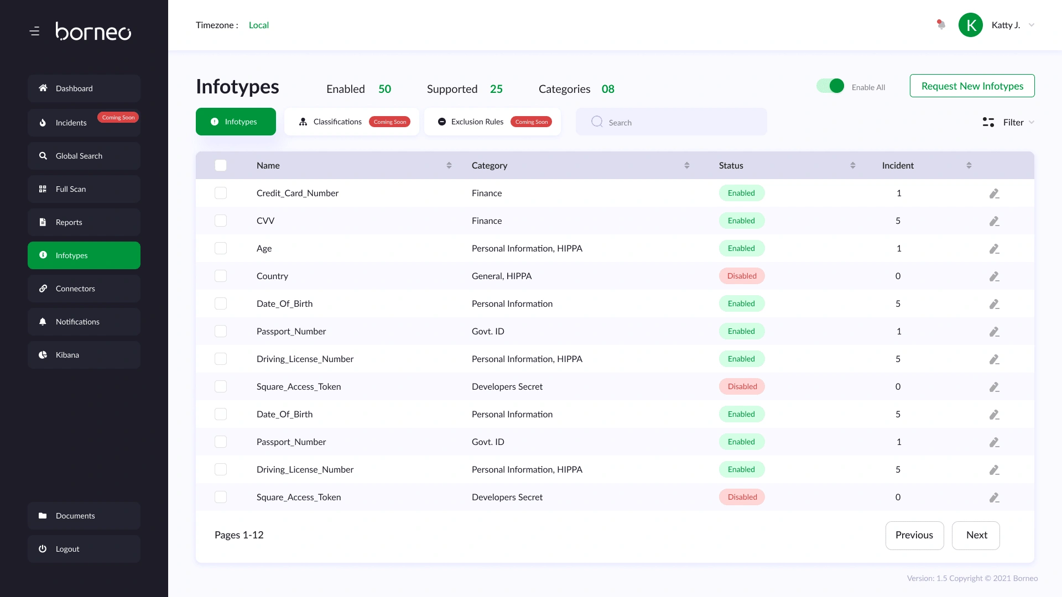Edit the Country infotype via pencil icon
1062x597 pixels.
(994, 276)
